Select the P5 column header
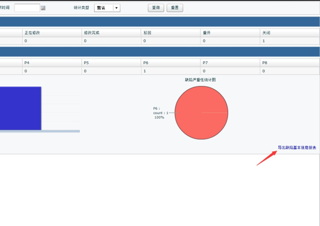The image size is (320, 226). (x=86, y=63)
